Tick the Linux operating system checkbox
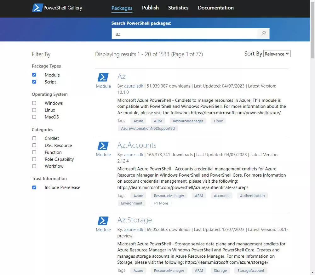 (34, 110)
